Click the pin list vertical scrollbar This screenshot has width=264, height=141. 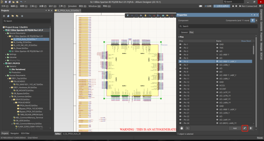coord(254,50)
